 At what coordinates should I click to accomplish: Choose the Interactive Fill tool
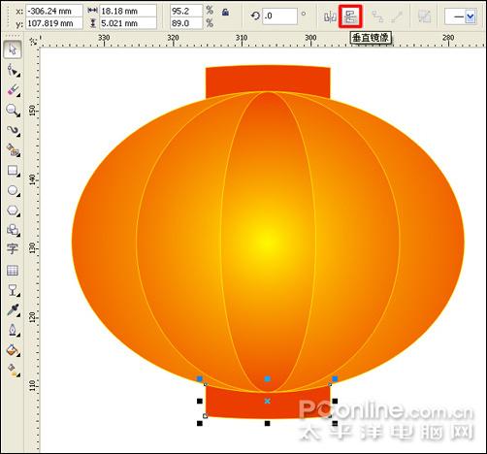click(13, 371)
